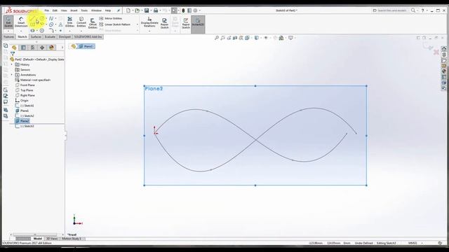Switch to the Motion Study 1 tab
This screenshot has height=252, width=449.
point(72,239)
